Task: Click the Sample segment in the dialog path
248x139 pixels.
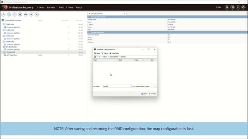Action: pyautogui.click(x=124, y=57)
